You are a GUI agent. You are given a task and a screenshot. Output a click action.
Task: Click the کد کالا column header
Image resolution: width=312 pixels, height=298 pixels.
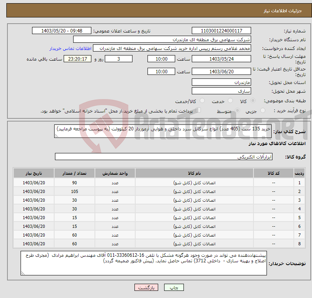point(273,173)
